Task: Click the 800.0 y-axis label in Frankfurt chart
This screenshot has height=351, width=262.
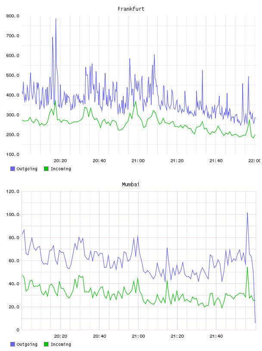Action: click(x=12, y=16)
